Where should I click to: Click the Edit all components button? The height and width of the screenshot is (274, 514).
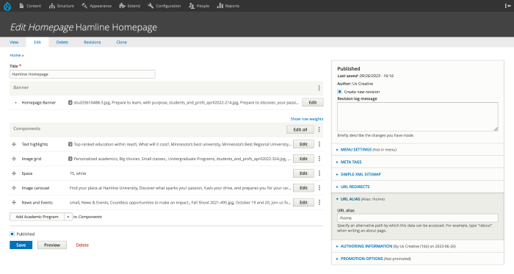[300, 129]
